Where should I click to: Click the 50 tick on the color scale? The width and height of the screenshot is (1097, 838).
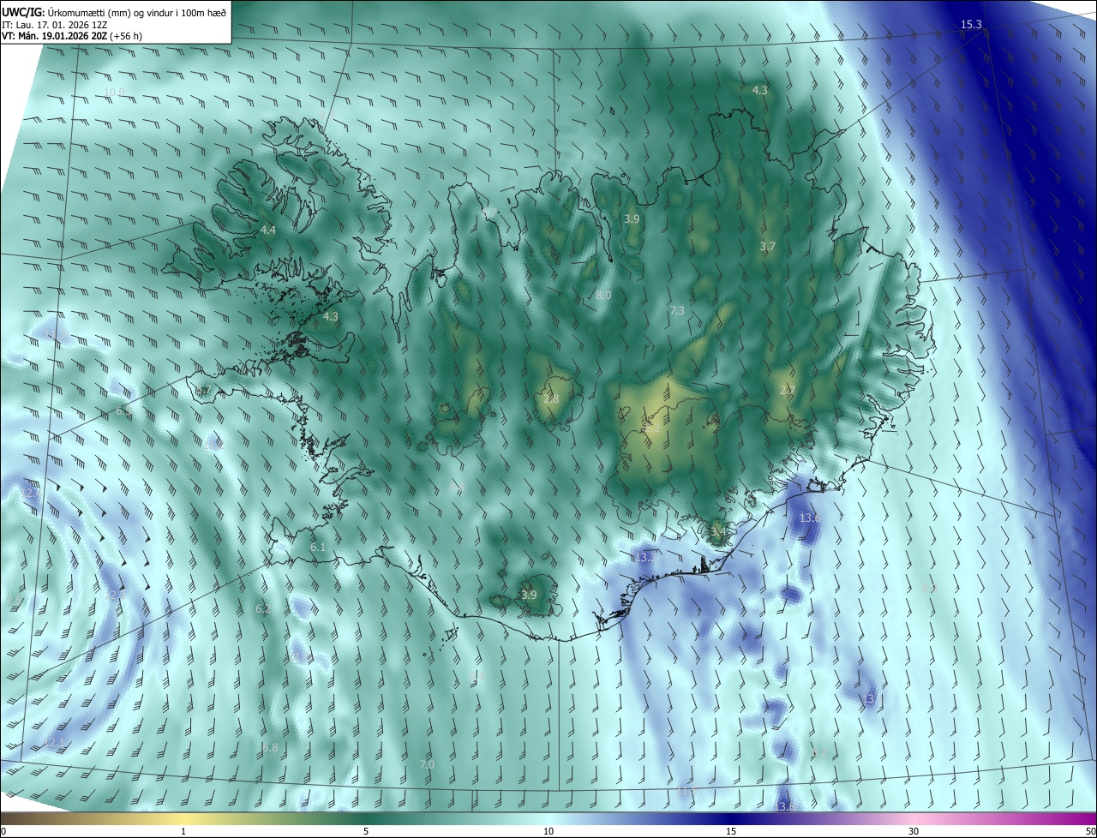point(1090,831)
